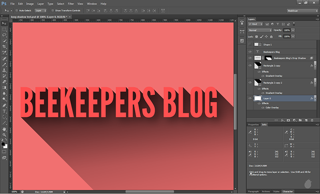Switch to the Properties panel tab
Image resolution: width=320 pixels, height=194 pixels.
pyautogui.click(x=253, y=125)
